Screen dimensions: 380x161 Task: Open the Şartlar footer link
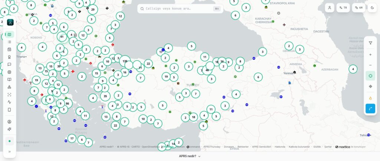pos(328,147)
